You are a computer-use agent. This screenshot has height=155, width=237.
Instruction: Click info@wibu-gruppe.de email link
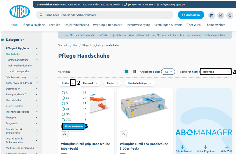click(x=173, y=5)
